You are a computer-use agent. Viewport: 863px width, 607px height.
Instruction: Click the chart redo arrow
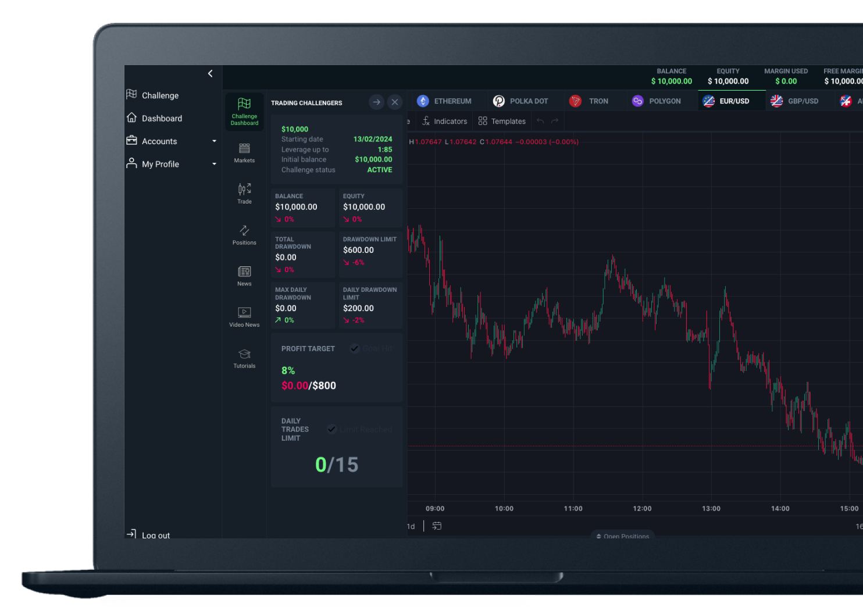555,121
